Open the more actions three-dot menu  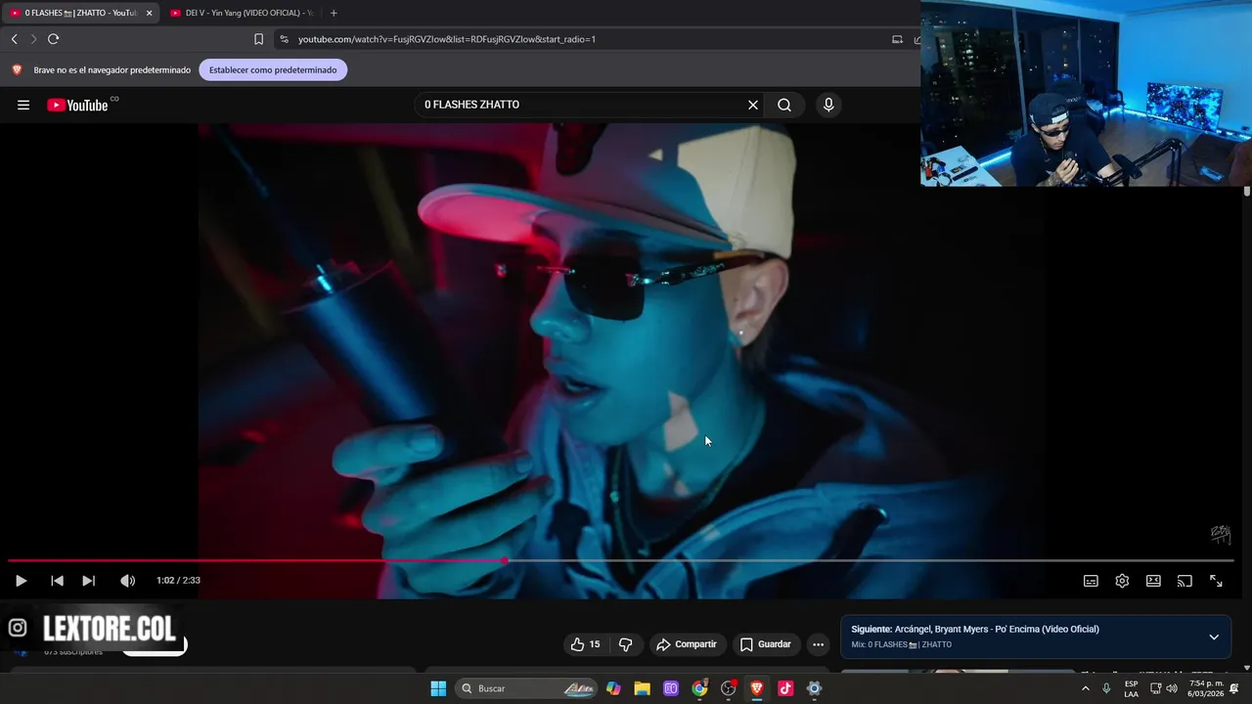point(819,644)
